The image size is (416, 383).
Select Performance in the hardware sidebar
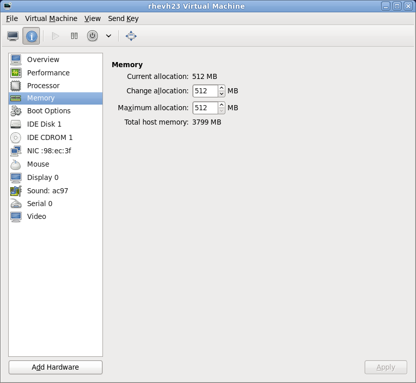[x=49, y=73]
